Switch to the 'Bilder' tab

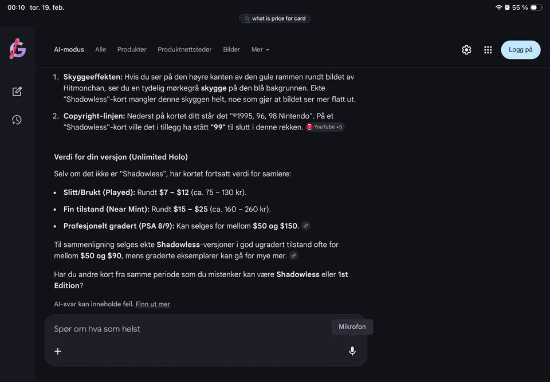point(231,50)
